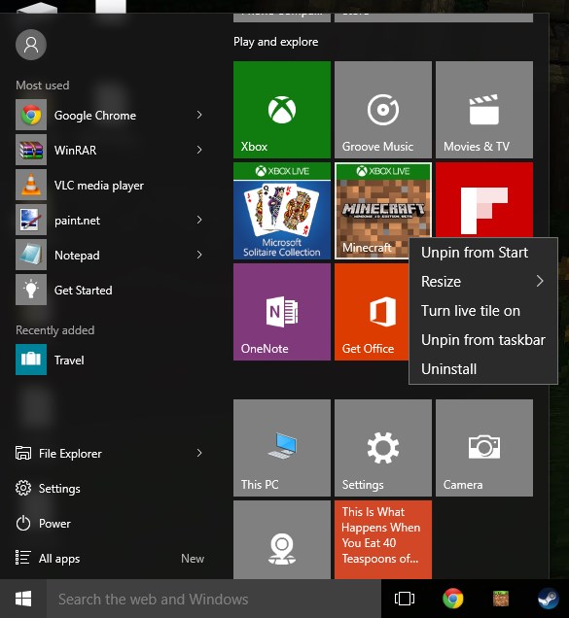The height and width of the screenshot is (618, 569).
Task: Launch the Camera tile
Action: coord(484,448)
